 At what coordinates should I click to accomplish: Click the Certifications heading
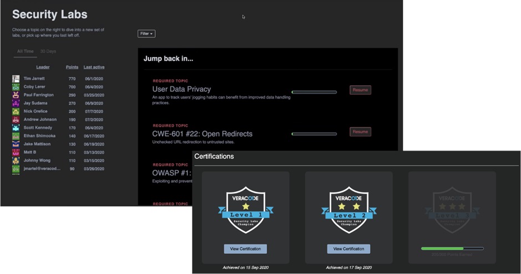pyautogui.click(x=214, y=157)
